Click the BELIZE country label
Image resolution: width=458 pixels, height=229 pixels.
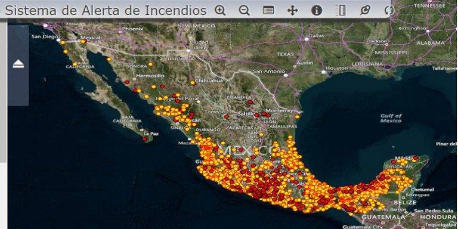click(405, 202)
